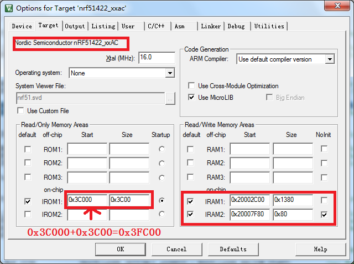Open the Help button

click(321, 249)
